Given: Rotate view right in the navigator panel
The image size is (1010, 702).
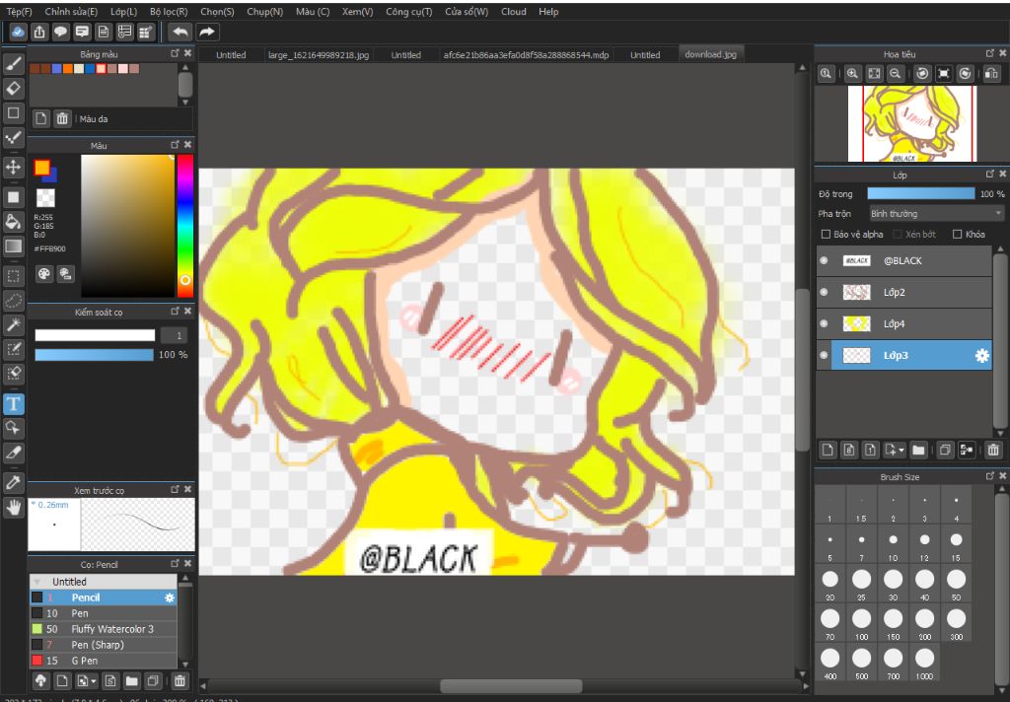Looking at the screenshot, I should [965, 73].
